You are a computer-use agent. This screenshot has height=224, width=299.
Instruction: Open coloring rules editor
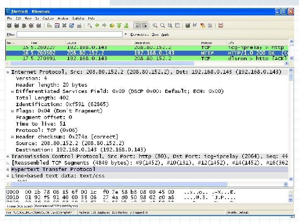tap(203, 25)
